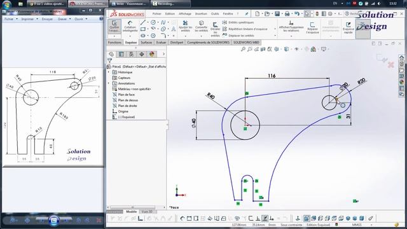Click the Undo arrow icon
Viewport: 407px width, 229px height.
click(297, 13)
